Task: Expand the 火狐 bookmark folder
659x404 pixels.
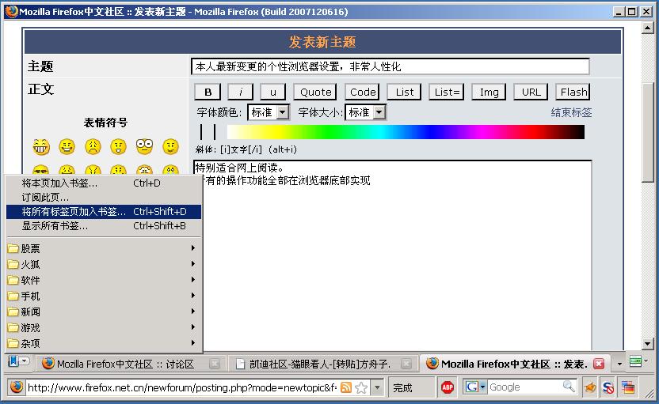Action: 104,264
